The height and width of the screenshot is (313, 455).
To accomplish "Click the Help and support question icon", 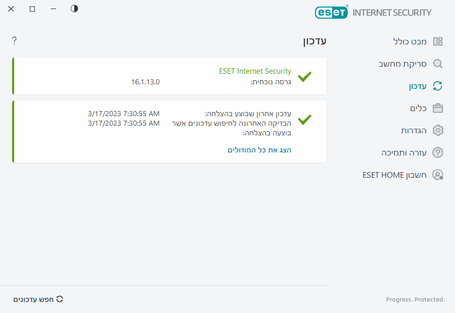I will (x=438, y=152).
